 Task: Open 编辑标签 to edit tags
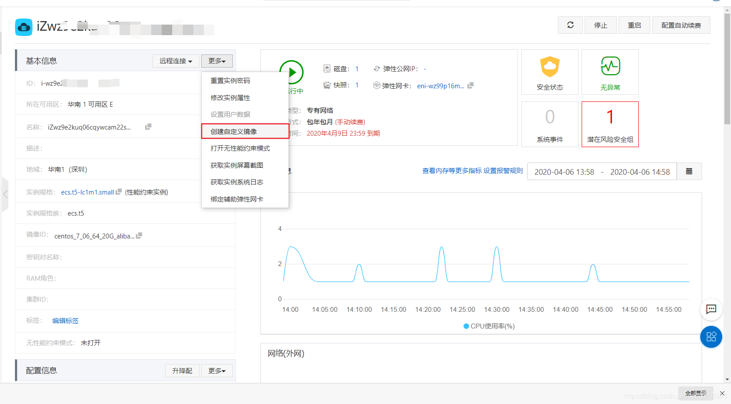point(65,321)
